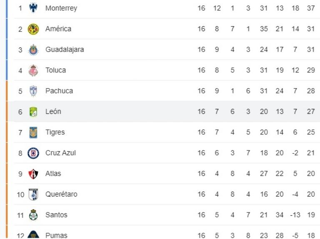The height and width of the screenshot is (239, 320).
Task: Select the Tigres team crest icon
Action: pyautogui.click(x=33, y=132)
